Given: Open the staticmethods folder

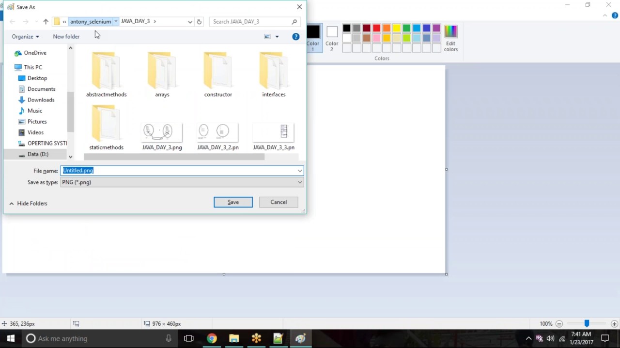Looking at the screenshot, I should 106,128.
